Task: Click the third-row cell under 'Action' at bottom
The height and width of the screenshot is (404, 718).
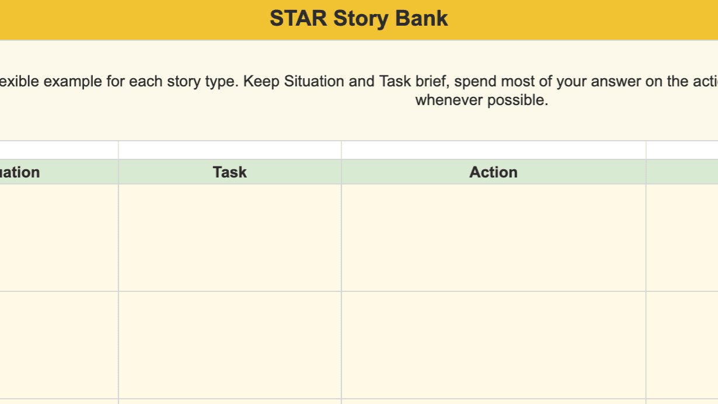Action: click(493, 402)
